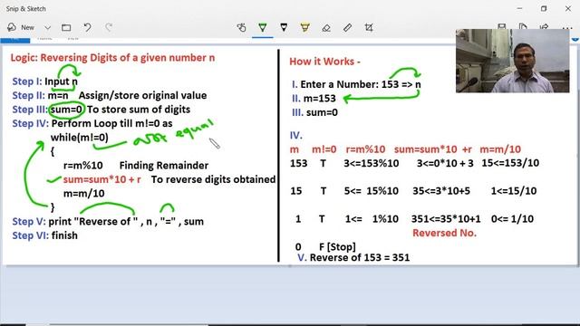Click "To store sum of digits" text

(x=139, y=110)
